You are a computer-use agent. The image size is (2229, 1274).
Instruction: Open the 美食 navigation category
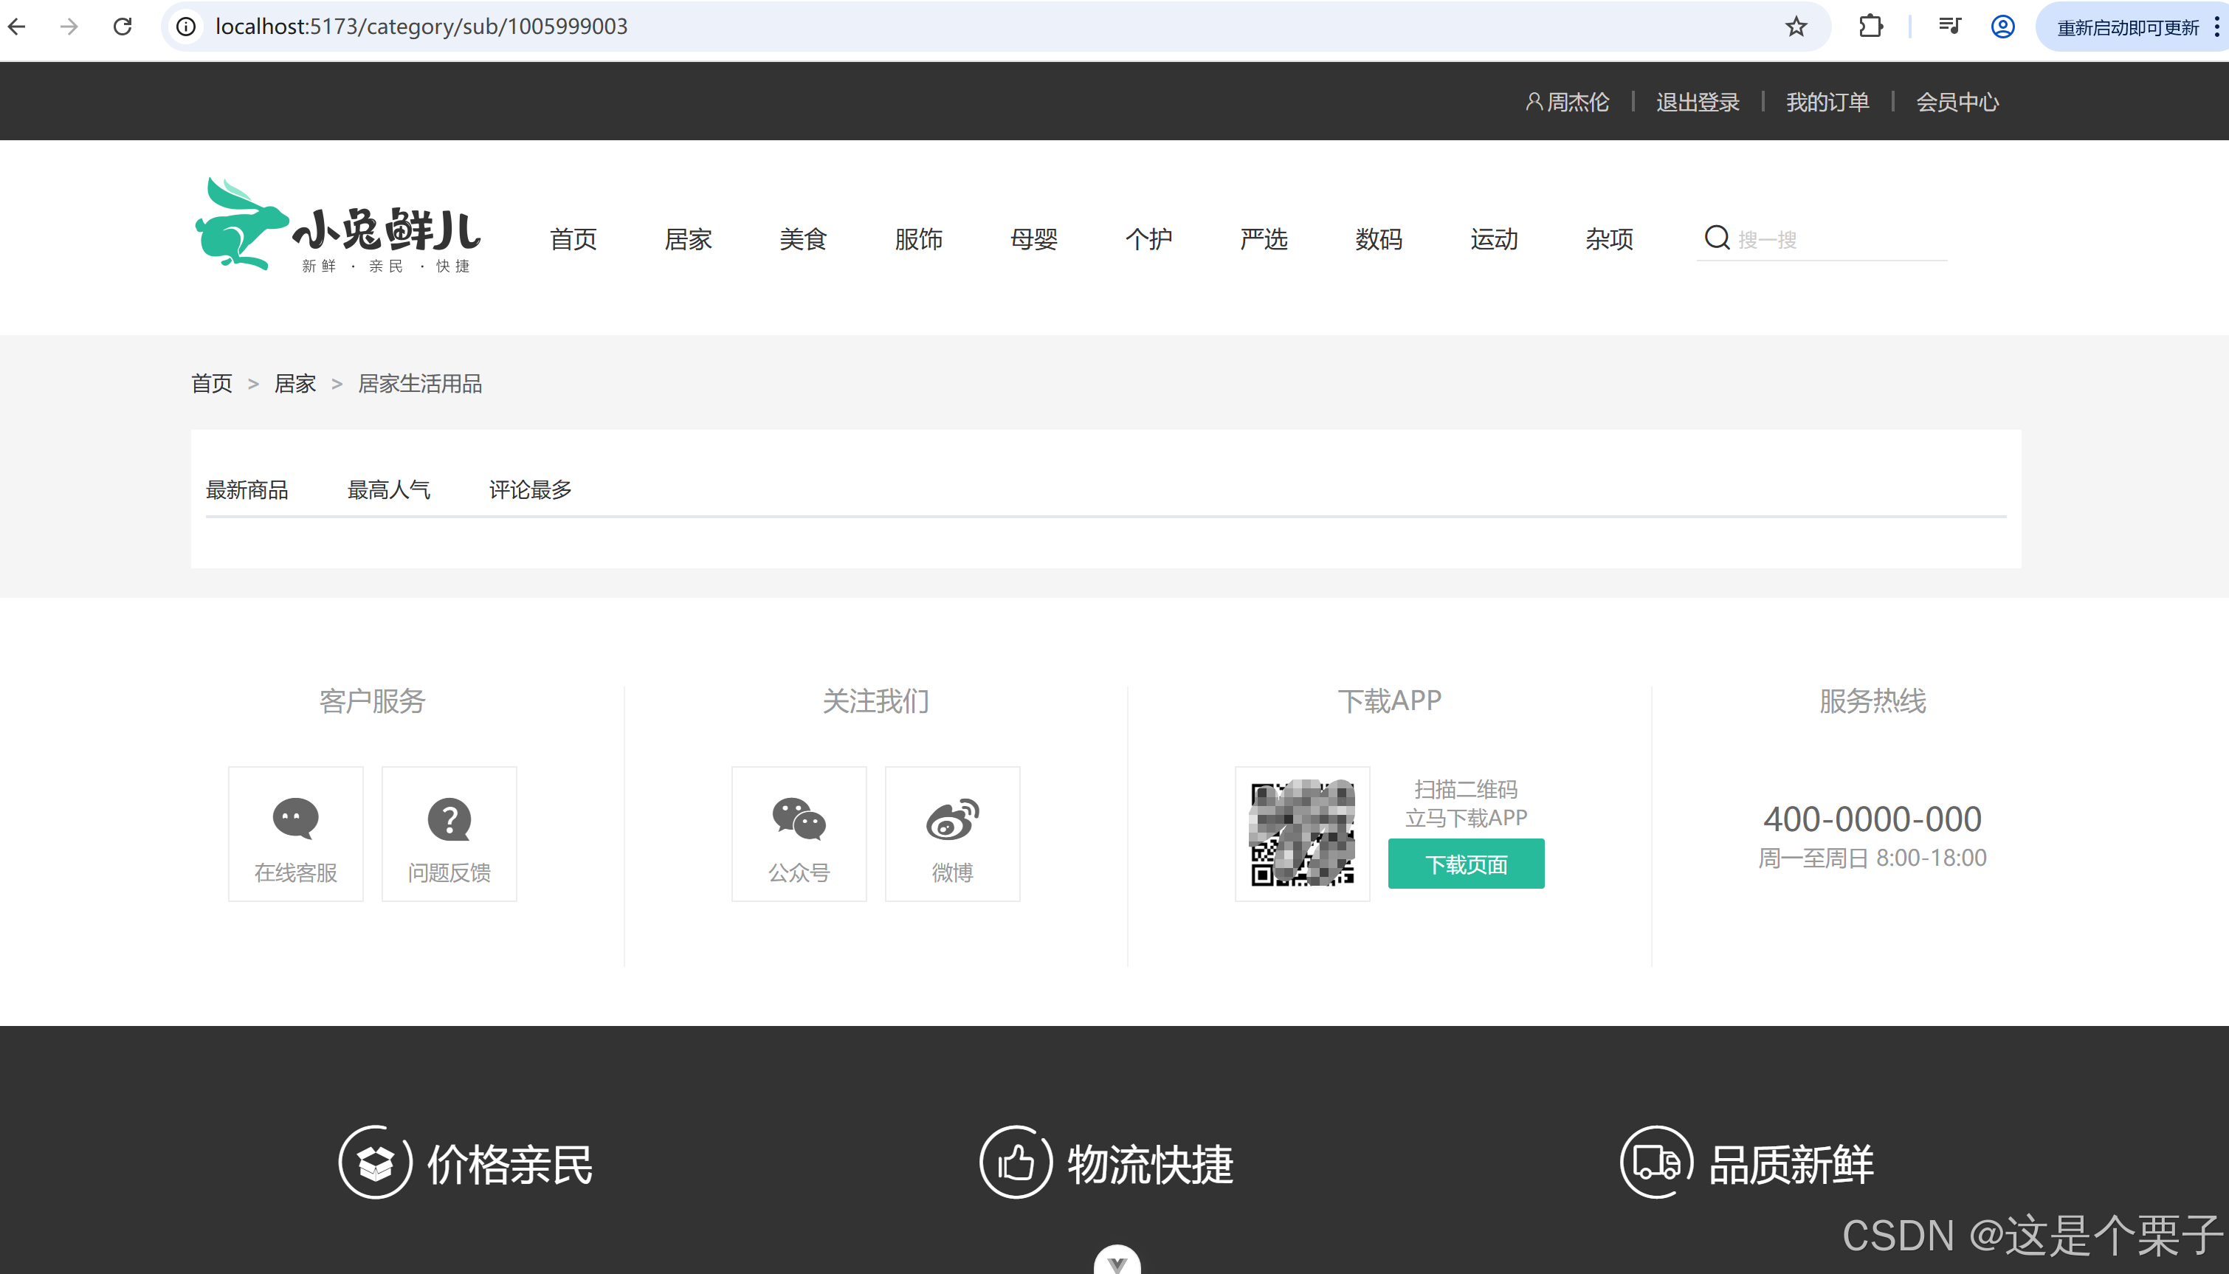[802, 239]
